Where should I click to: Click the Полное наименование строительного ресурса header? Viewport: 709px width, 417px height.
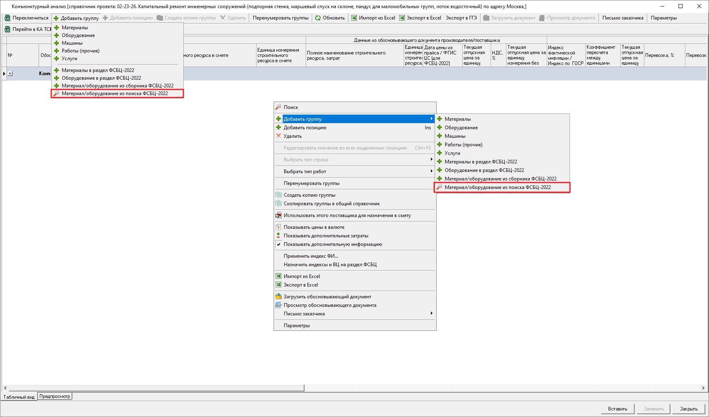(x=354, y=55)
